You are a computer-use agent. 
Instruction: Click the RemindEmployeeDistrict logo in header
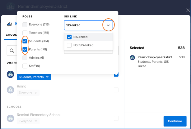(11, 7)
